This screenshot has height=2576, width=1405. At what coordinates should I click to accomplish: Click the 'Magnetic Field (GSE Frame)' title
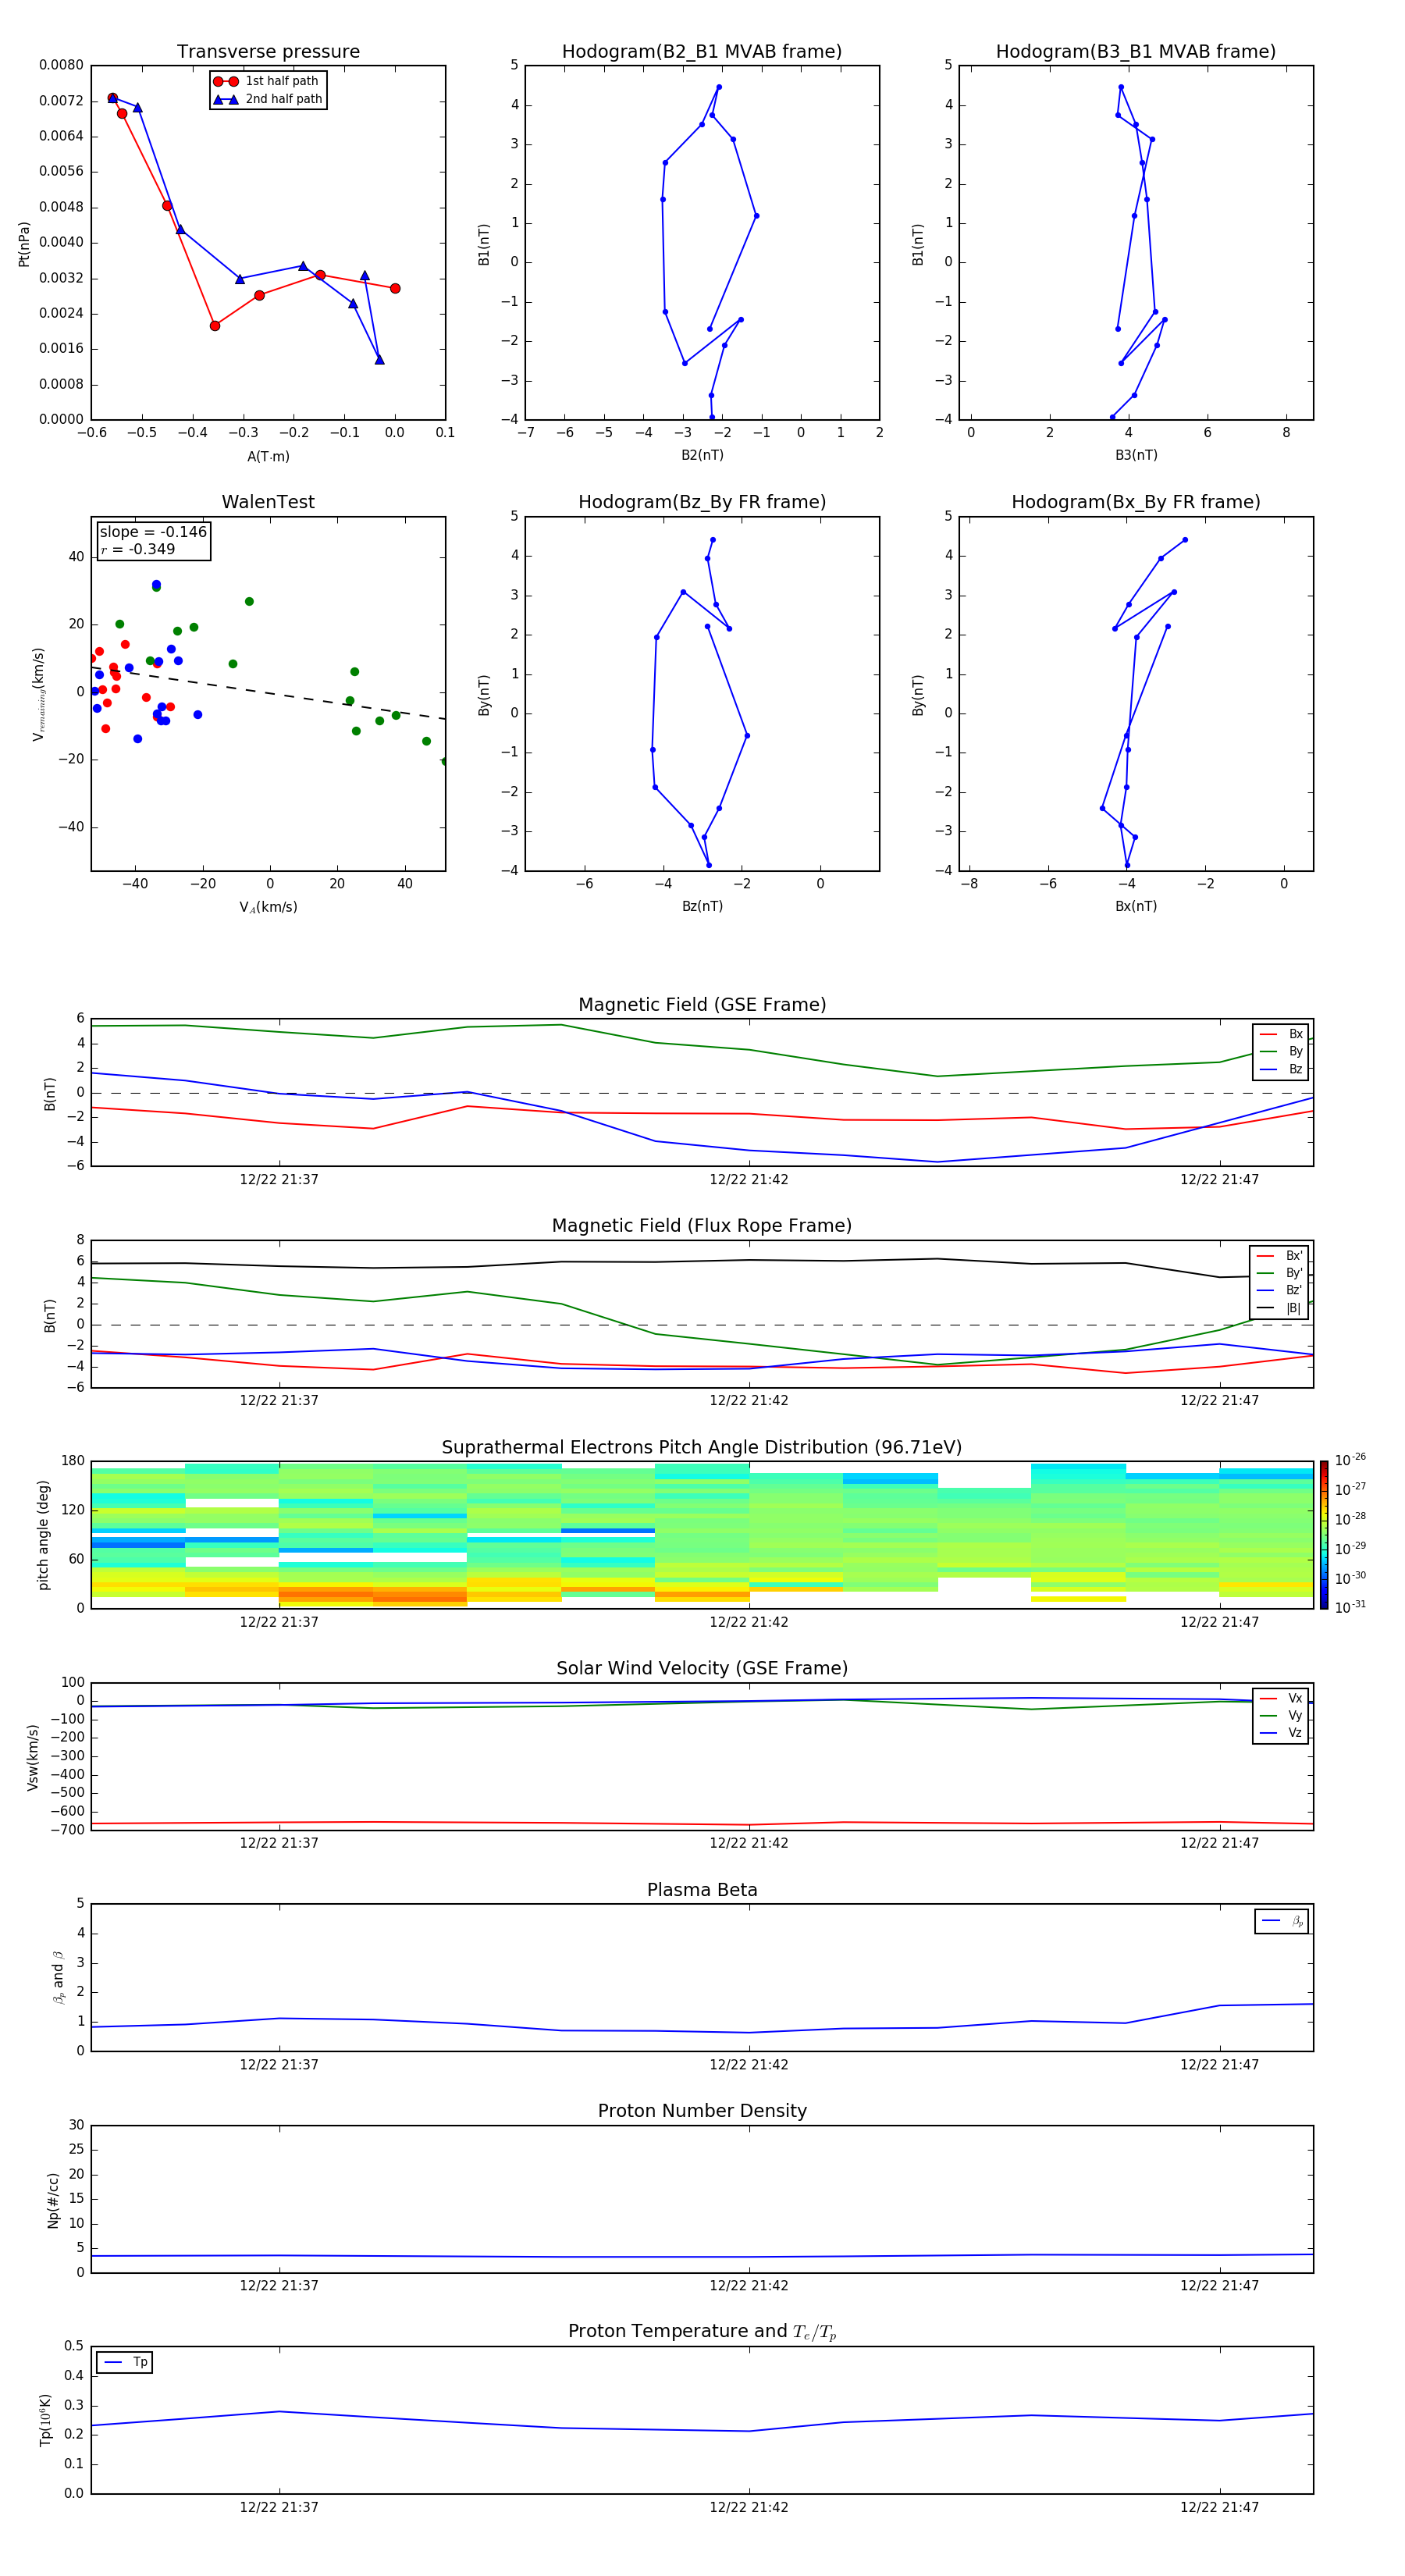point(702,1005)
